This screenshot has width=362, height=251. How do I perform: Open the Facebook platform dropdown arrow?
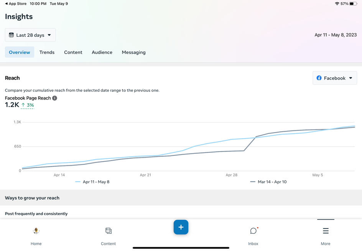click(350, 78)
